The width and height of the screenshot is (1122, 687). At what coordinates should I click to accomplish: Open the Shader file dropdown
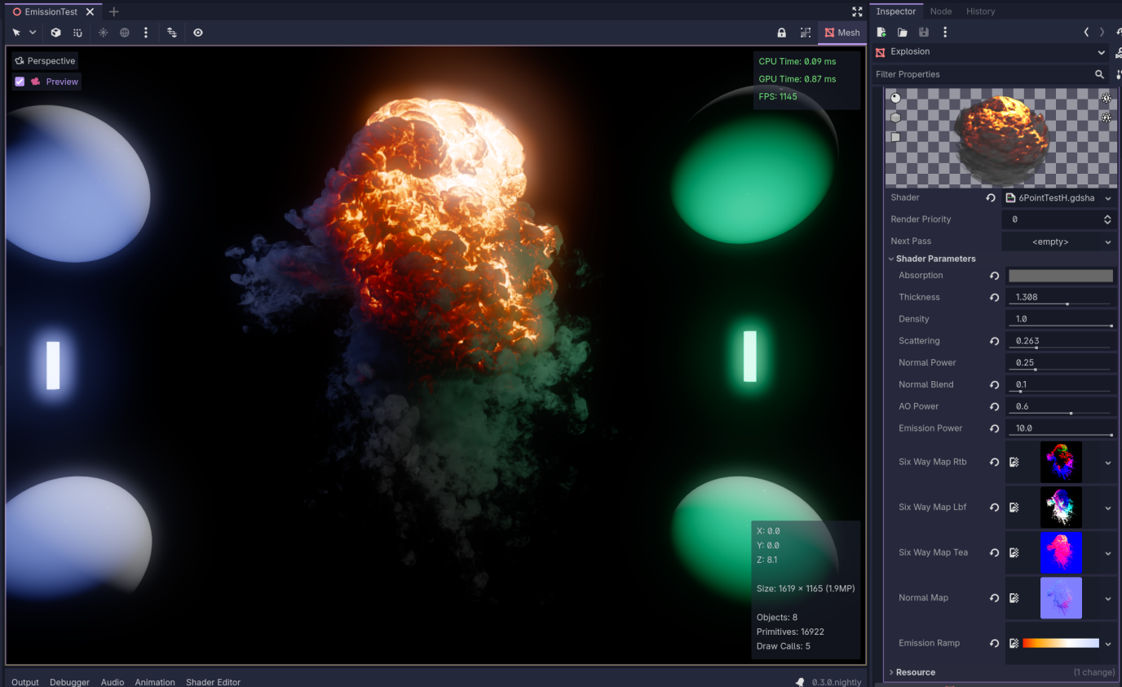click(1107, 198)
